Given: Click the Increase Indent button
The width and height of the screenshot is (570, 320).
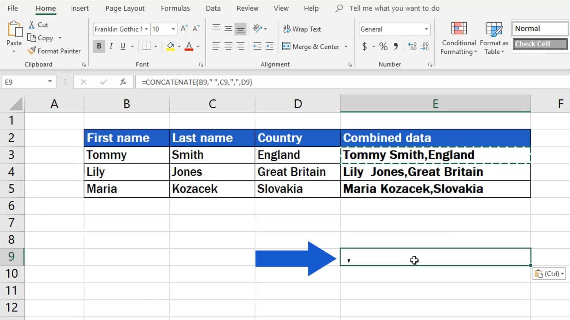Looking at the screenshot, I should (x=270, y=46).
